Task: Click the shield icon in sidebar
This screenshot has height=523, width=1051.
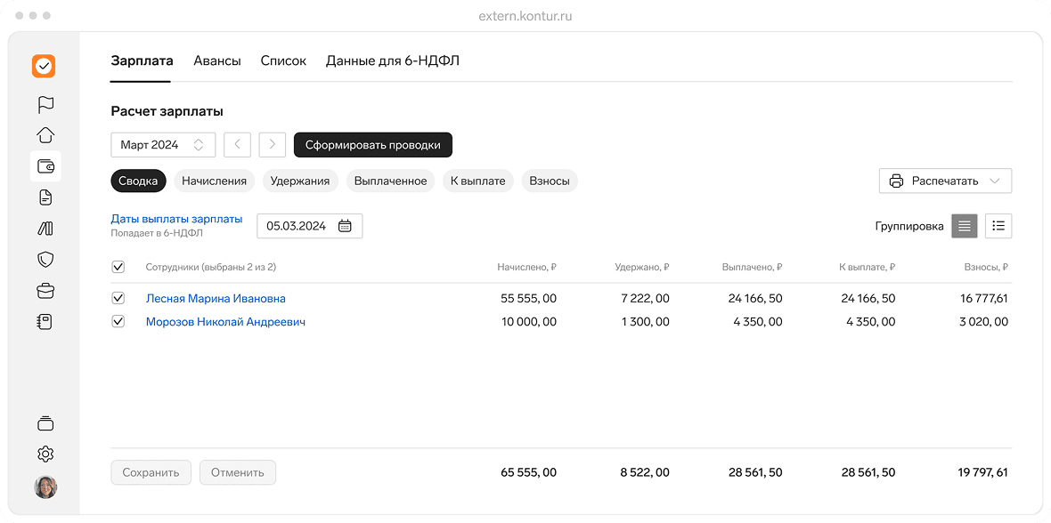Action: click(45, 259)
